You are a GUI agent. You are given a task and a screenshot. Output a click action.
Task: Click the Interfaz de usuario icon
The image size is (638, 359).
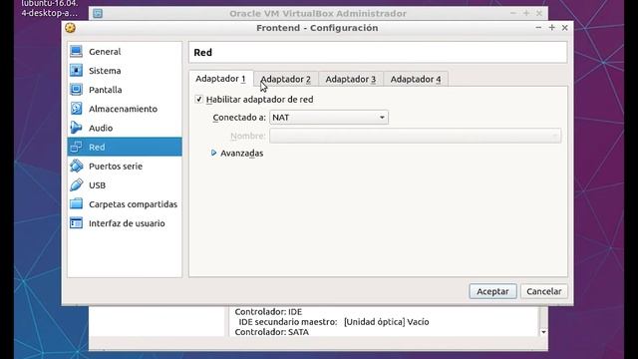tap(76, 223)
